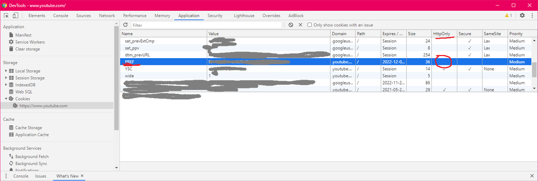Sort cookies by Name column
Screen dimensions: 538x181
(164, 34)
